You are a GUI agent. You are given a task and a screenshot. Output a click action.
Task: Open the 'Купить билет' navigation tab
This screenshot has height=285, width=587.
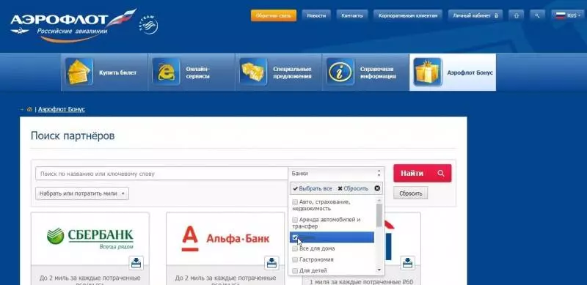click(x=104, y=73)
